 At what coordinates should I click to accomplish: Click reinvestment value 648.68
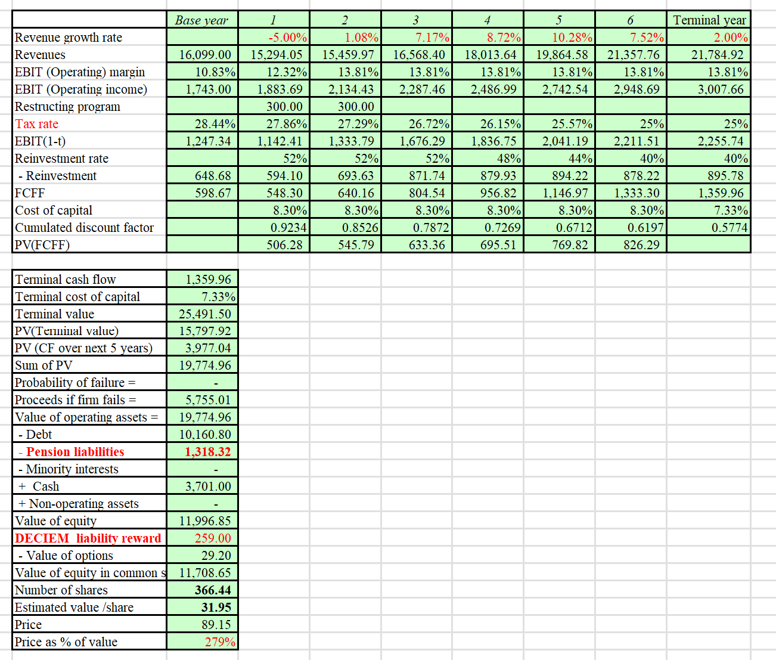202,176
